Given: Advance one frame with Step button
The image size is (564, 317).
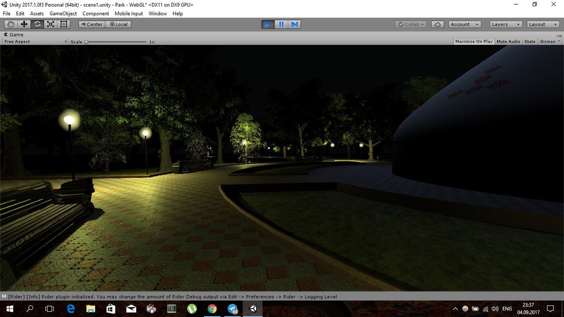Looking at the screenshot, I should (x=294, y=24).
